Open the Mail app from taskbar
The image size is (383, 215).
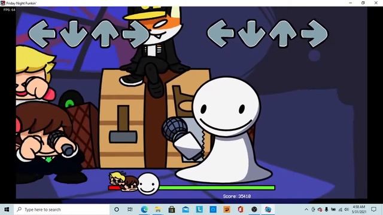pyautogui.click(x=186, y=210)
